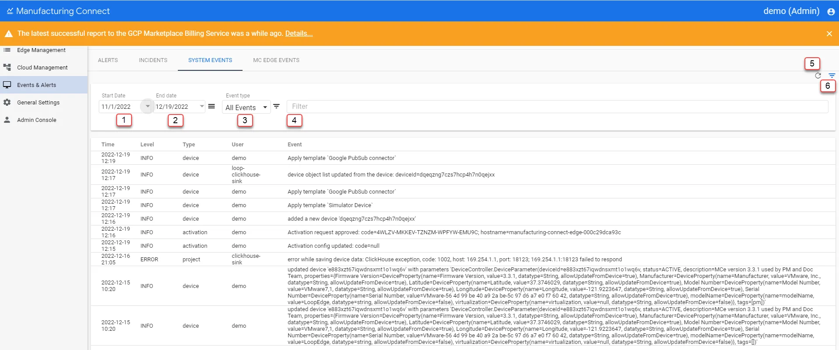Click the Start Date value 11/1/2022
The width and height of the screenshot is (839, 350).
click(x=116, y=107)
